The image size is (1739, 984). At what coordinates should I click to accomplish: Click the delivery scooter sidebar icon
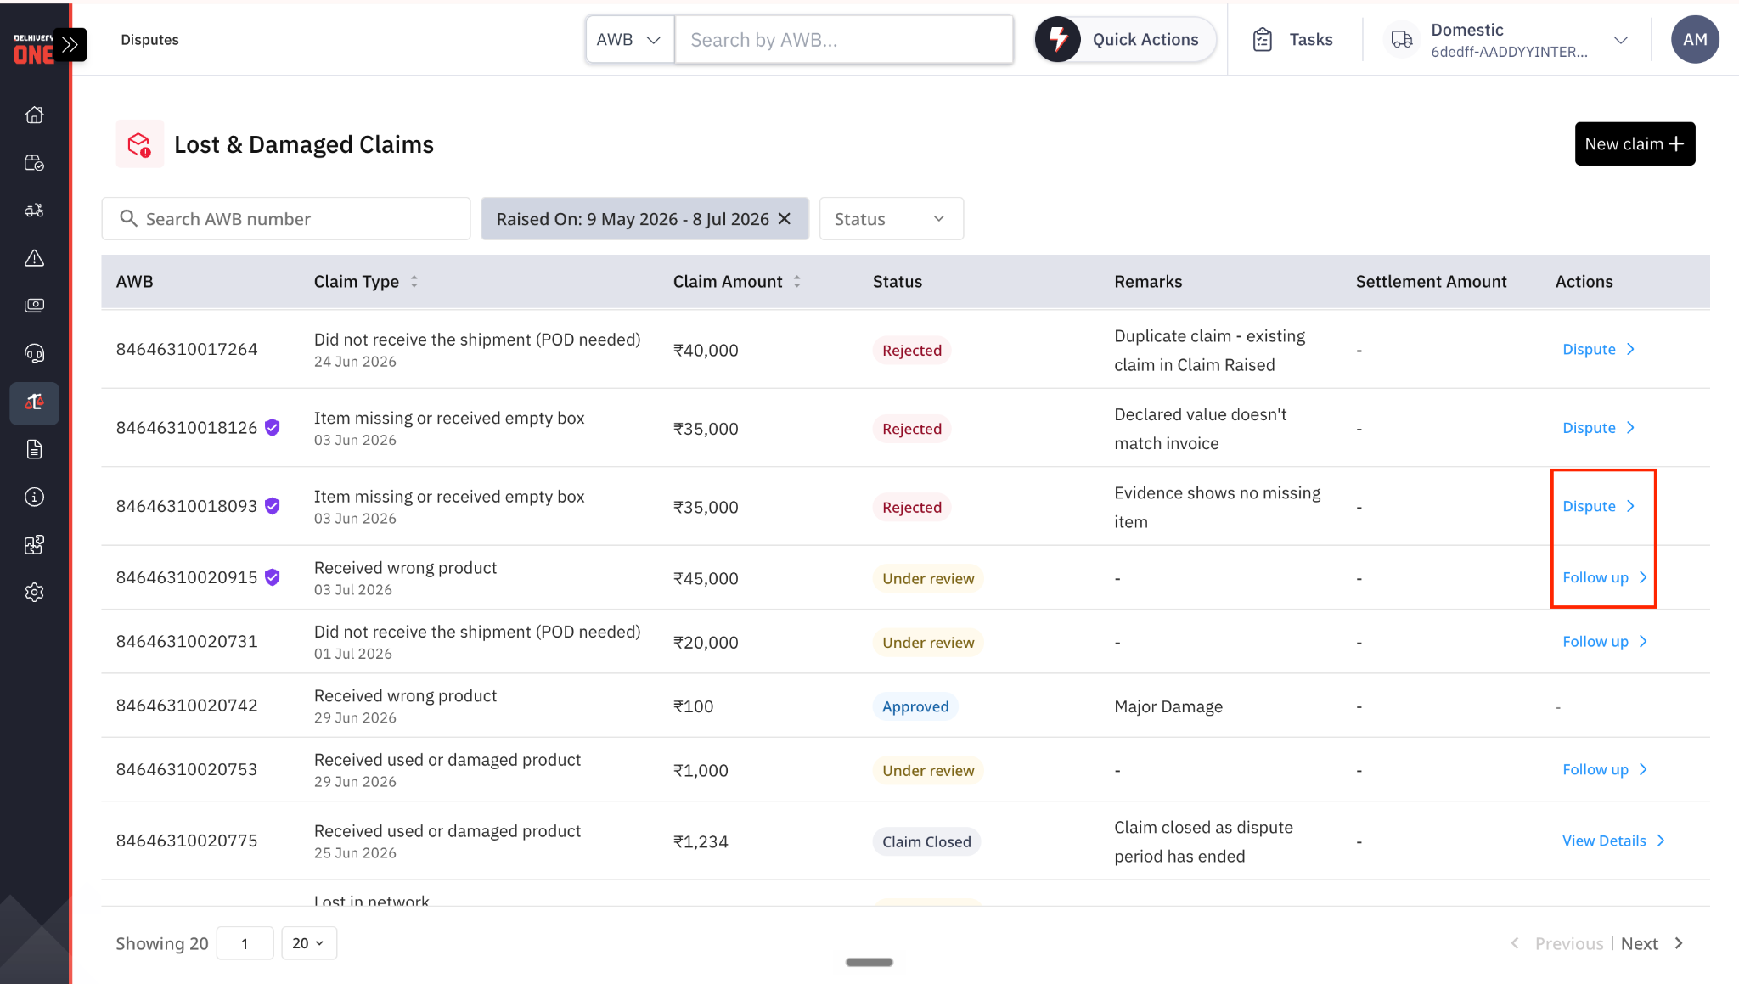[34, 211]
